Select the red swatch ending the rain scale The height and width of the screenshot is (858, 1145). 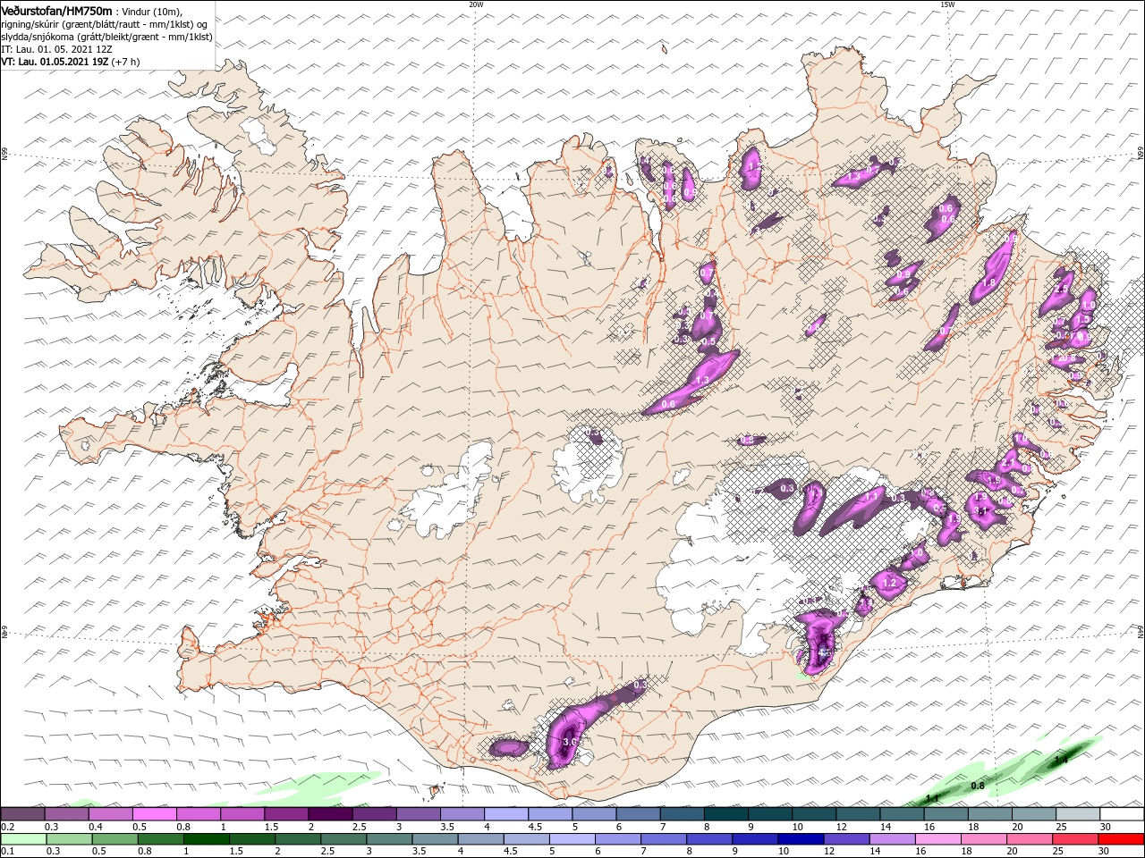(x=1121, y=839)
